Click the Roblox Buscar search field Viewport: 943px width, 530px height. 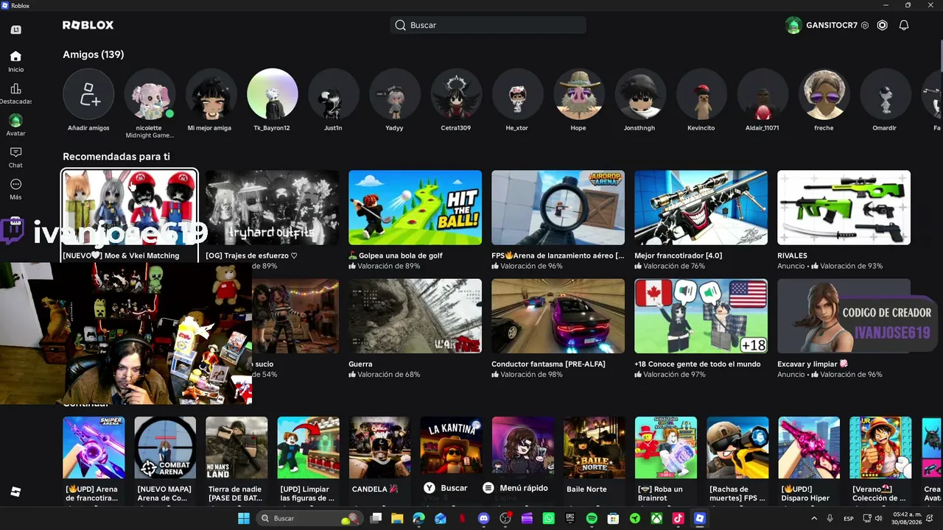488,25
